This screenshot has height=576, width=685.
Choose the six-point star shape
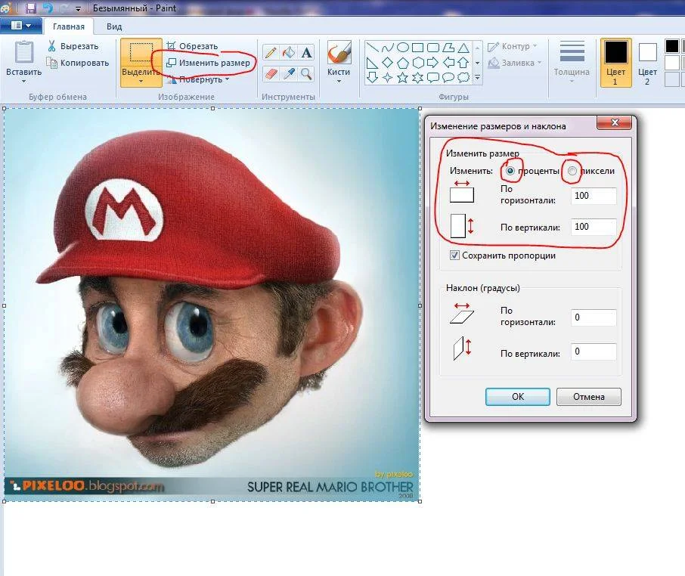click(418, 78)
